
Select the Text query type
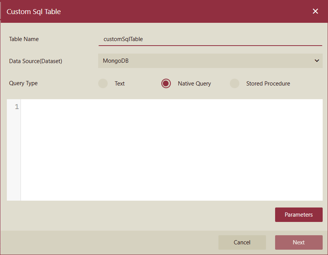click(x=103, y=83)
